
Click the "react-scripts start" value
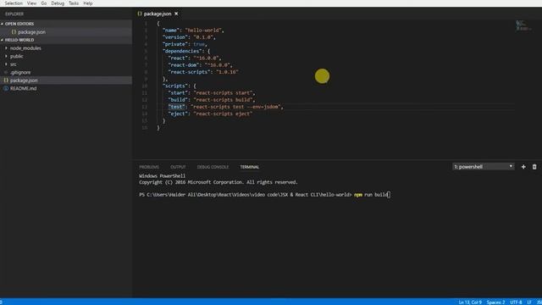coord(223,93)
